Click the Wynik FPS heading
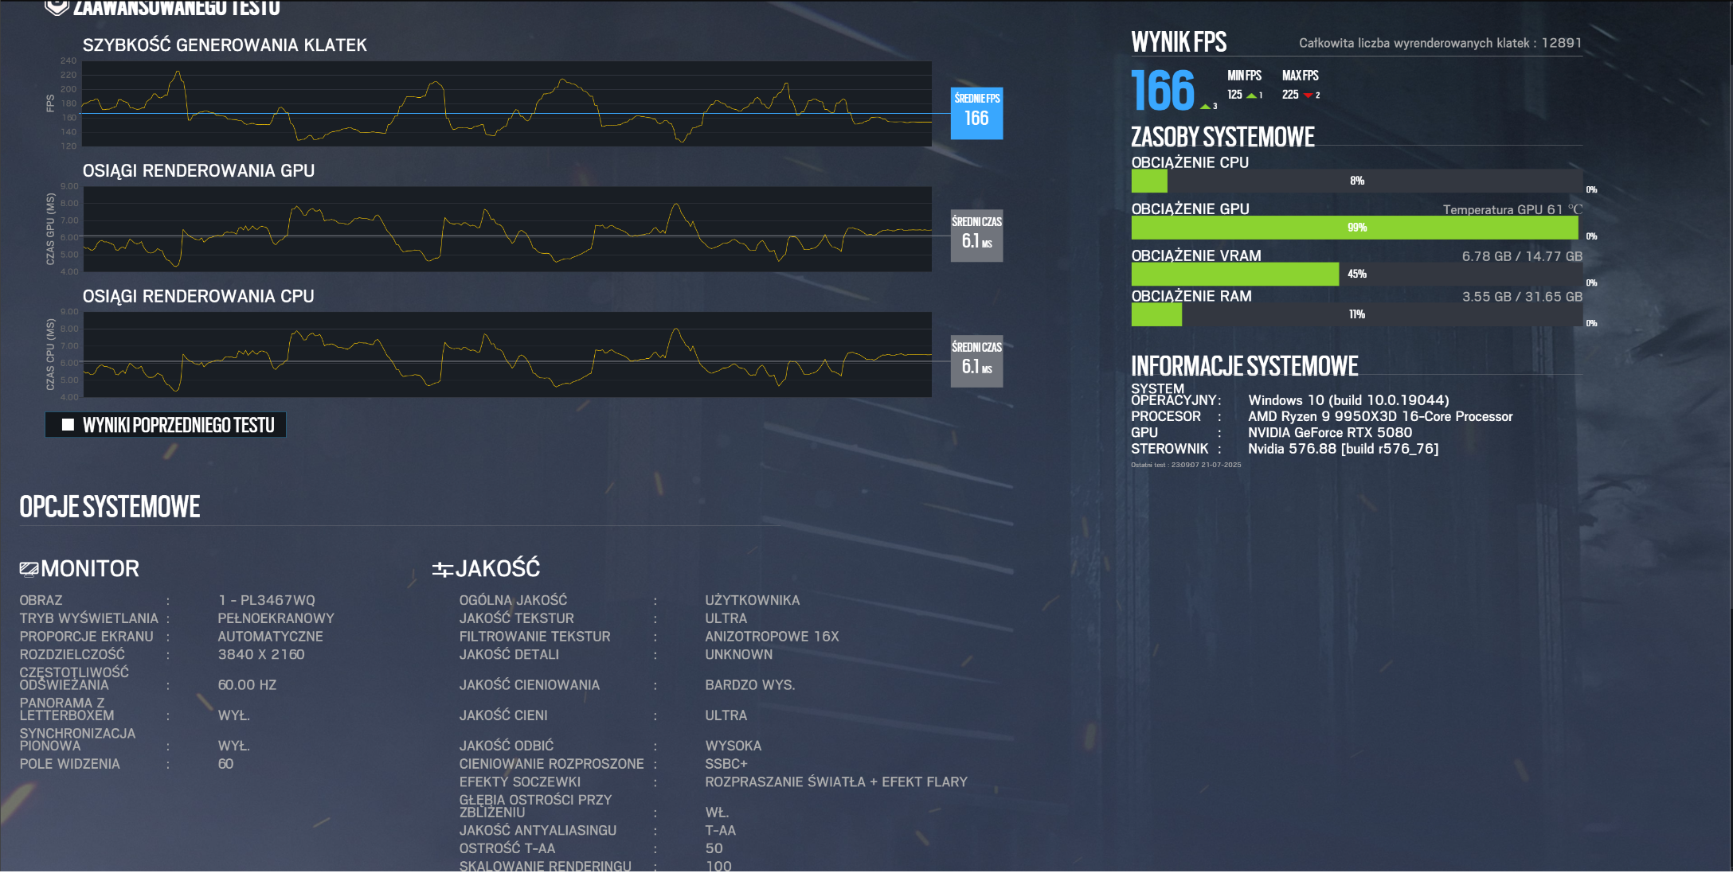 pos(1179,42)
